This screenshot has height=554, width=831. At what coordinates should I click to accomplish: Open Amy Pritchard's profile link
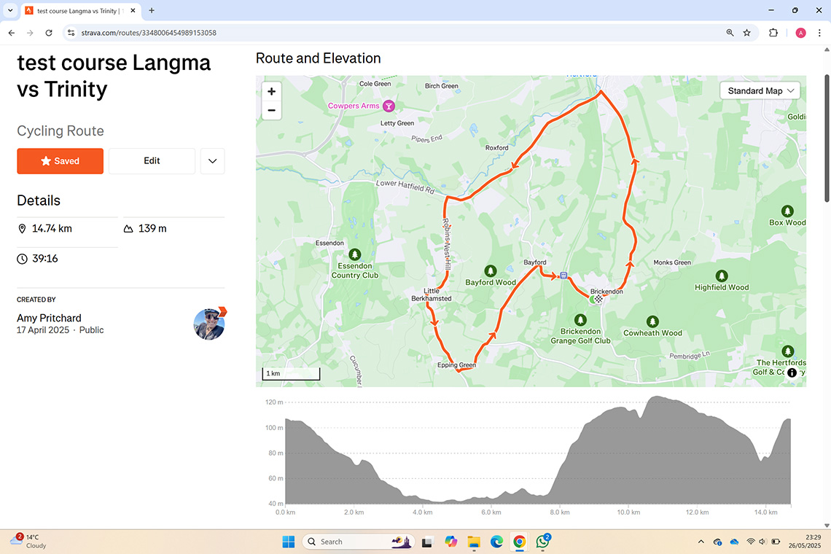point(49,318)
